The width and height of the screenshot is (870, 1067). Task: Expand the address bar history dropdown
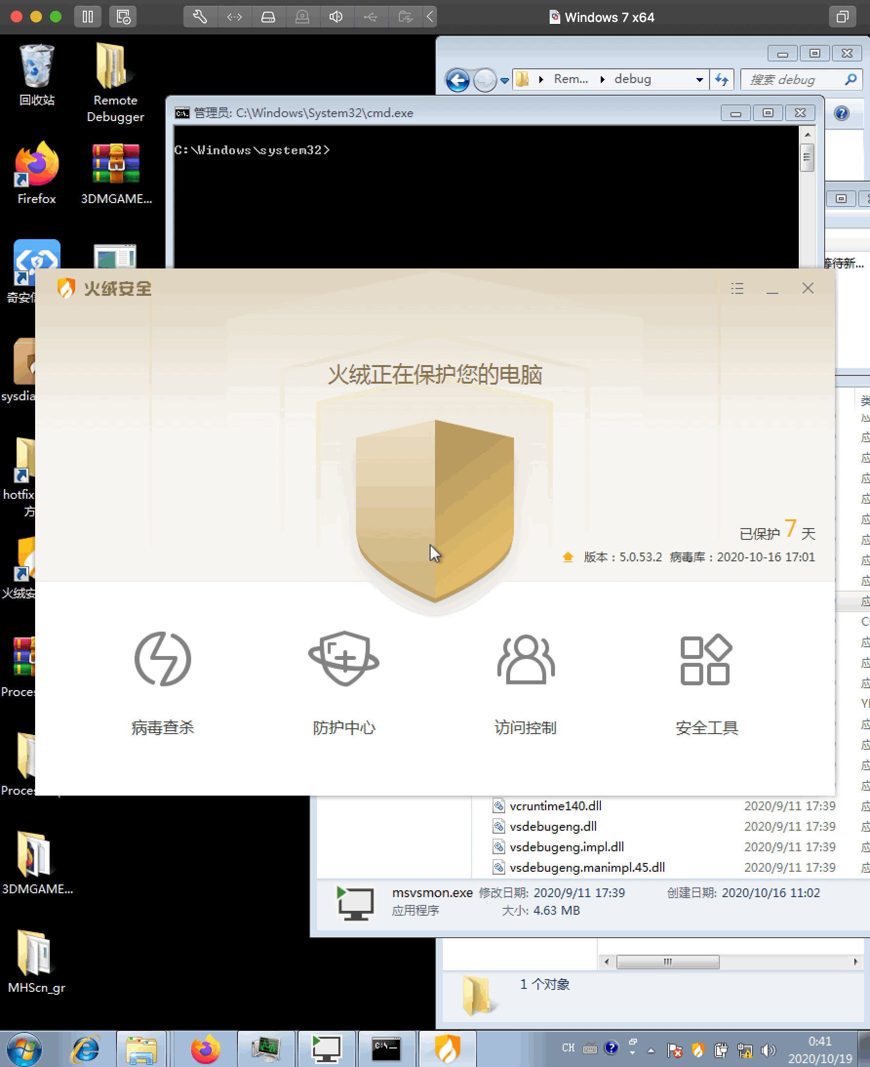click(700, 80)
